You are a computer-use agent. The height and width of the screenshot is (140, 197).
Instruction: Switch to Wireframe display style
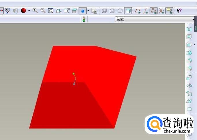point(104,11)
